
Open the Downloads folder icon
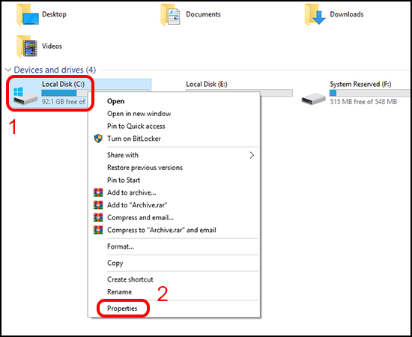click(315, 15)
